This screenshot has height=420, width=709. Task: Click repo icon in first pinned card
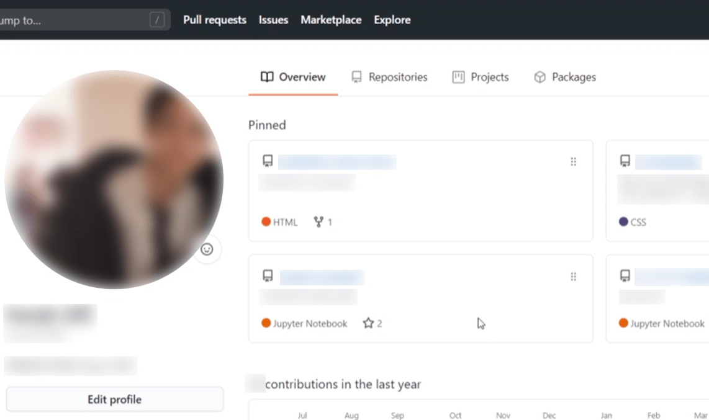pos(268,162)
